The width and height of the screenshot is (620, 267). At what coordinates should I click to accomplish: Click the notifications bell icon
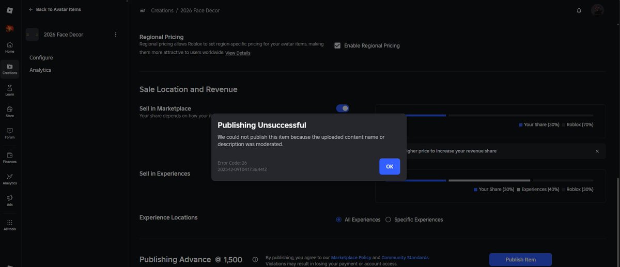pos(579,10)
